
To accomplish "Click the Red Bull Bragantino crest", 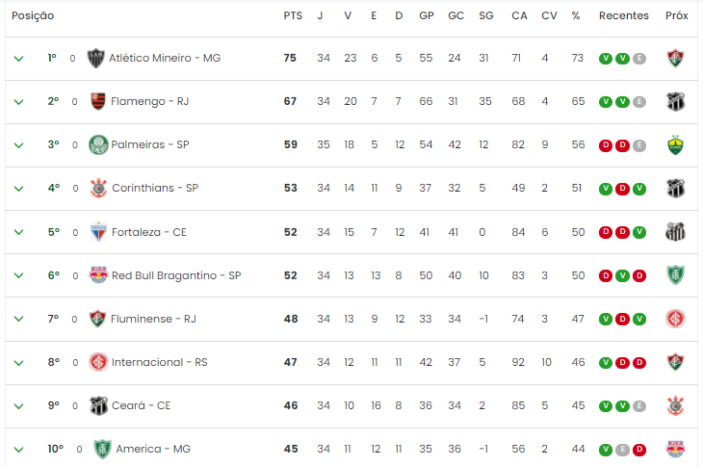I will [98, 274].
